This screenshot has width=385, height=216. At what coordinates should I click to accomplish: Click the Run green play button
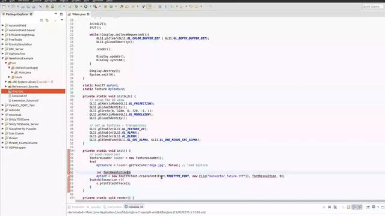85,7
